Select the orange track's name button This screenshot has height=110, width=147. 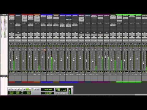coord(37,74)
